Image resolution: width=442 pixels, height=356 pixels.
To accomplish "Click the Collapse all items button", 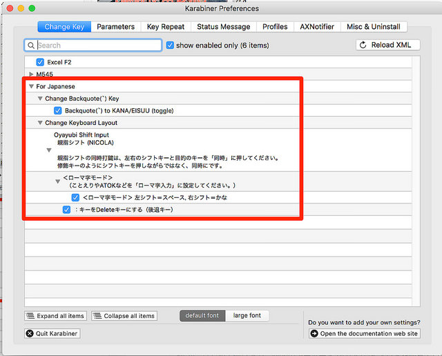I will coord(124,316).
